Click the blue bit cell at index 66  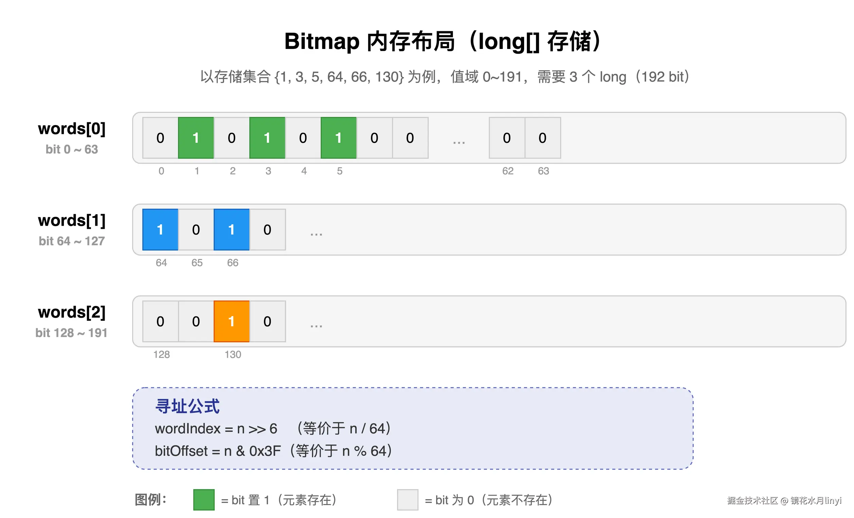pos(232,229)
